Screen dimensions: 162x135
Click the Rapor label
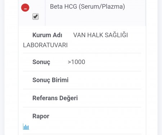coord(41,116)
